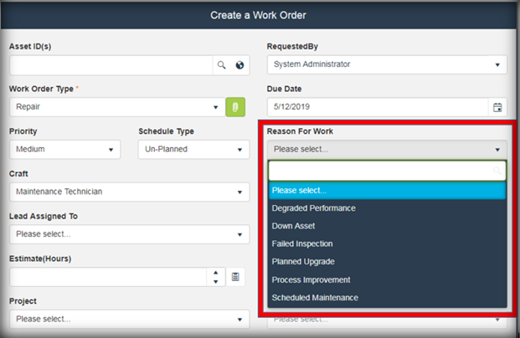The width and height of the screenshot is (520, 338).
Task: Select Degraded Performance from the list
Action: 314,208
